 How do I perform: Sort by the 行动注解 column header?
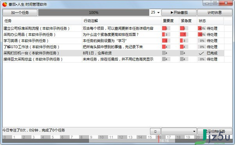(121, 21)
